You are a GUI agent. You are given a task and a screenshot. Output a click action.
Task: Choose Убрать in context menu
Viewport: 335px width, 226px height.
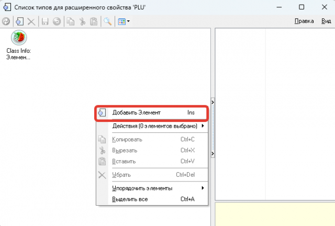[152, 175]
